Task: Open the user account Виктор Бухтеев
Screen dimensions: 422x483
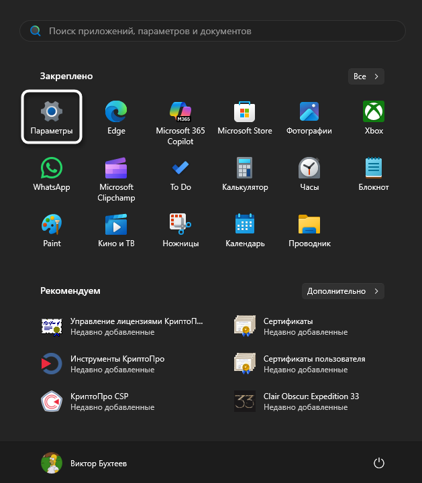Action: click(84, 463)
